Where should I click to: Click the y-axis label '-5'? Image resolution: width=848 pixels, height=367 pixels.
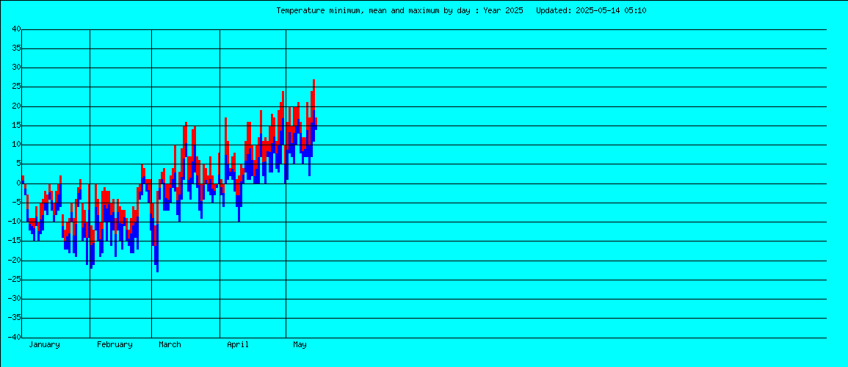[x=16, y=203]
